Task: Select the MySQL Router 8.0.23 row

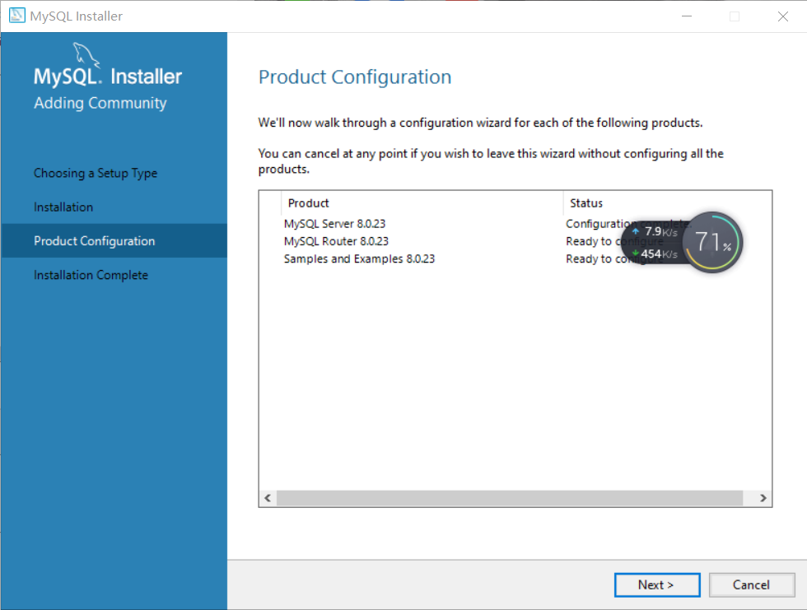Action: (336, 241)
